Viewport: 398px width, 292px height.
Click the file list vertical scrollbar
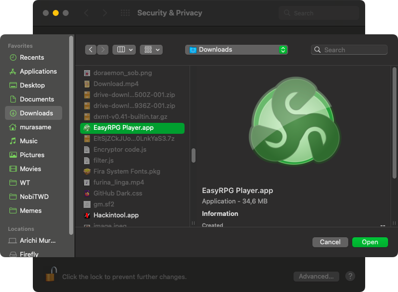coord(194,155)
